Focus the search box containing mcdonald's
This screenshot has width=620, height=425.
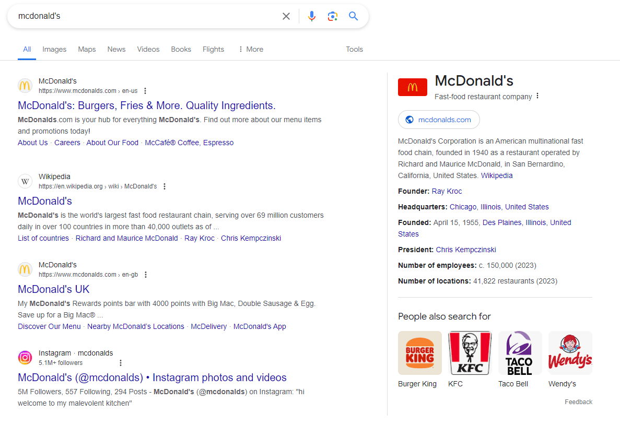pyautogui.click(x=146, y=16)
